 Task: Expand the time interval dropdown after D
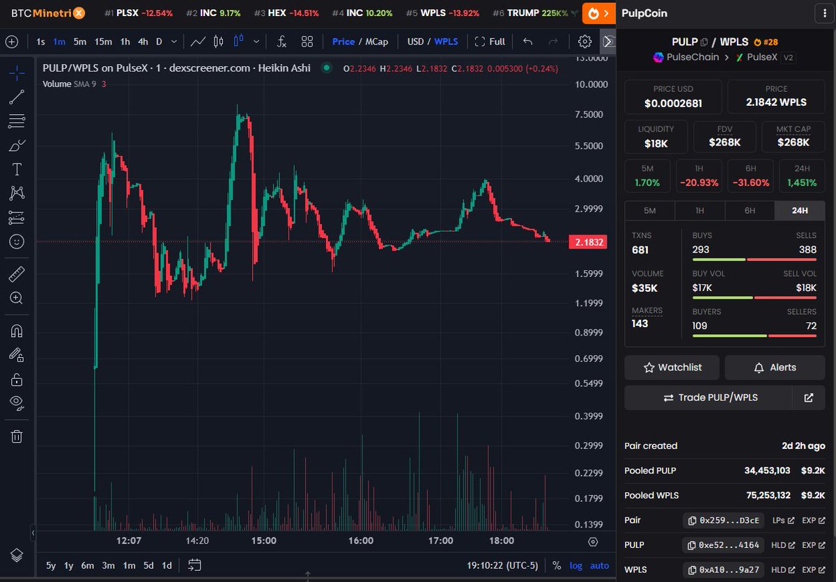pos(173,42)
